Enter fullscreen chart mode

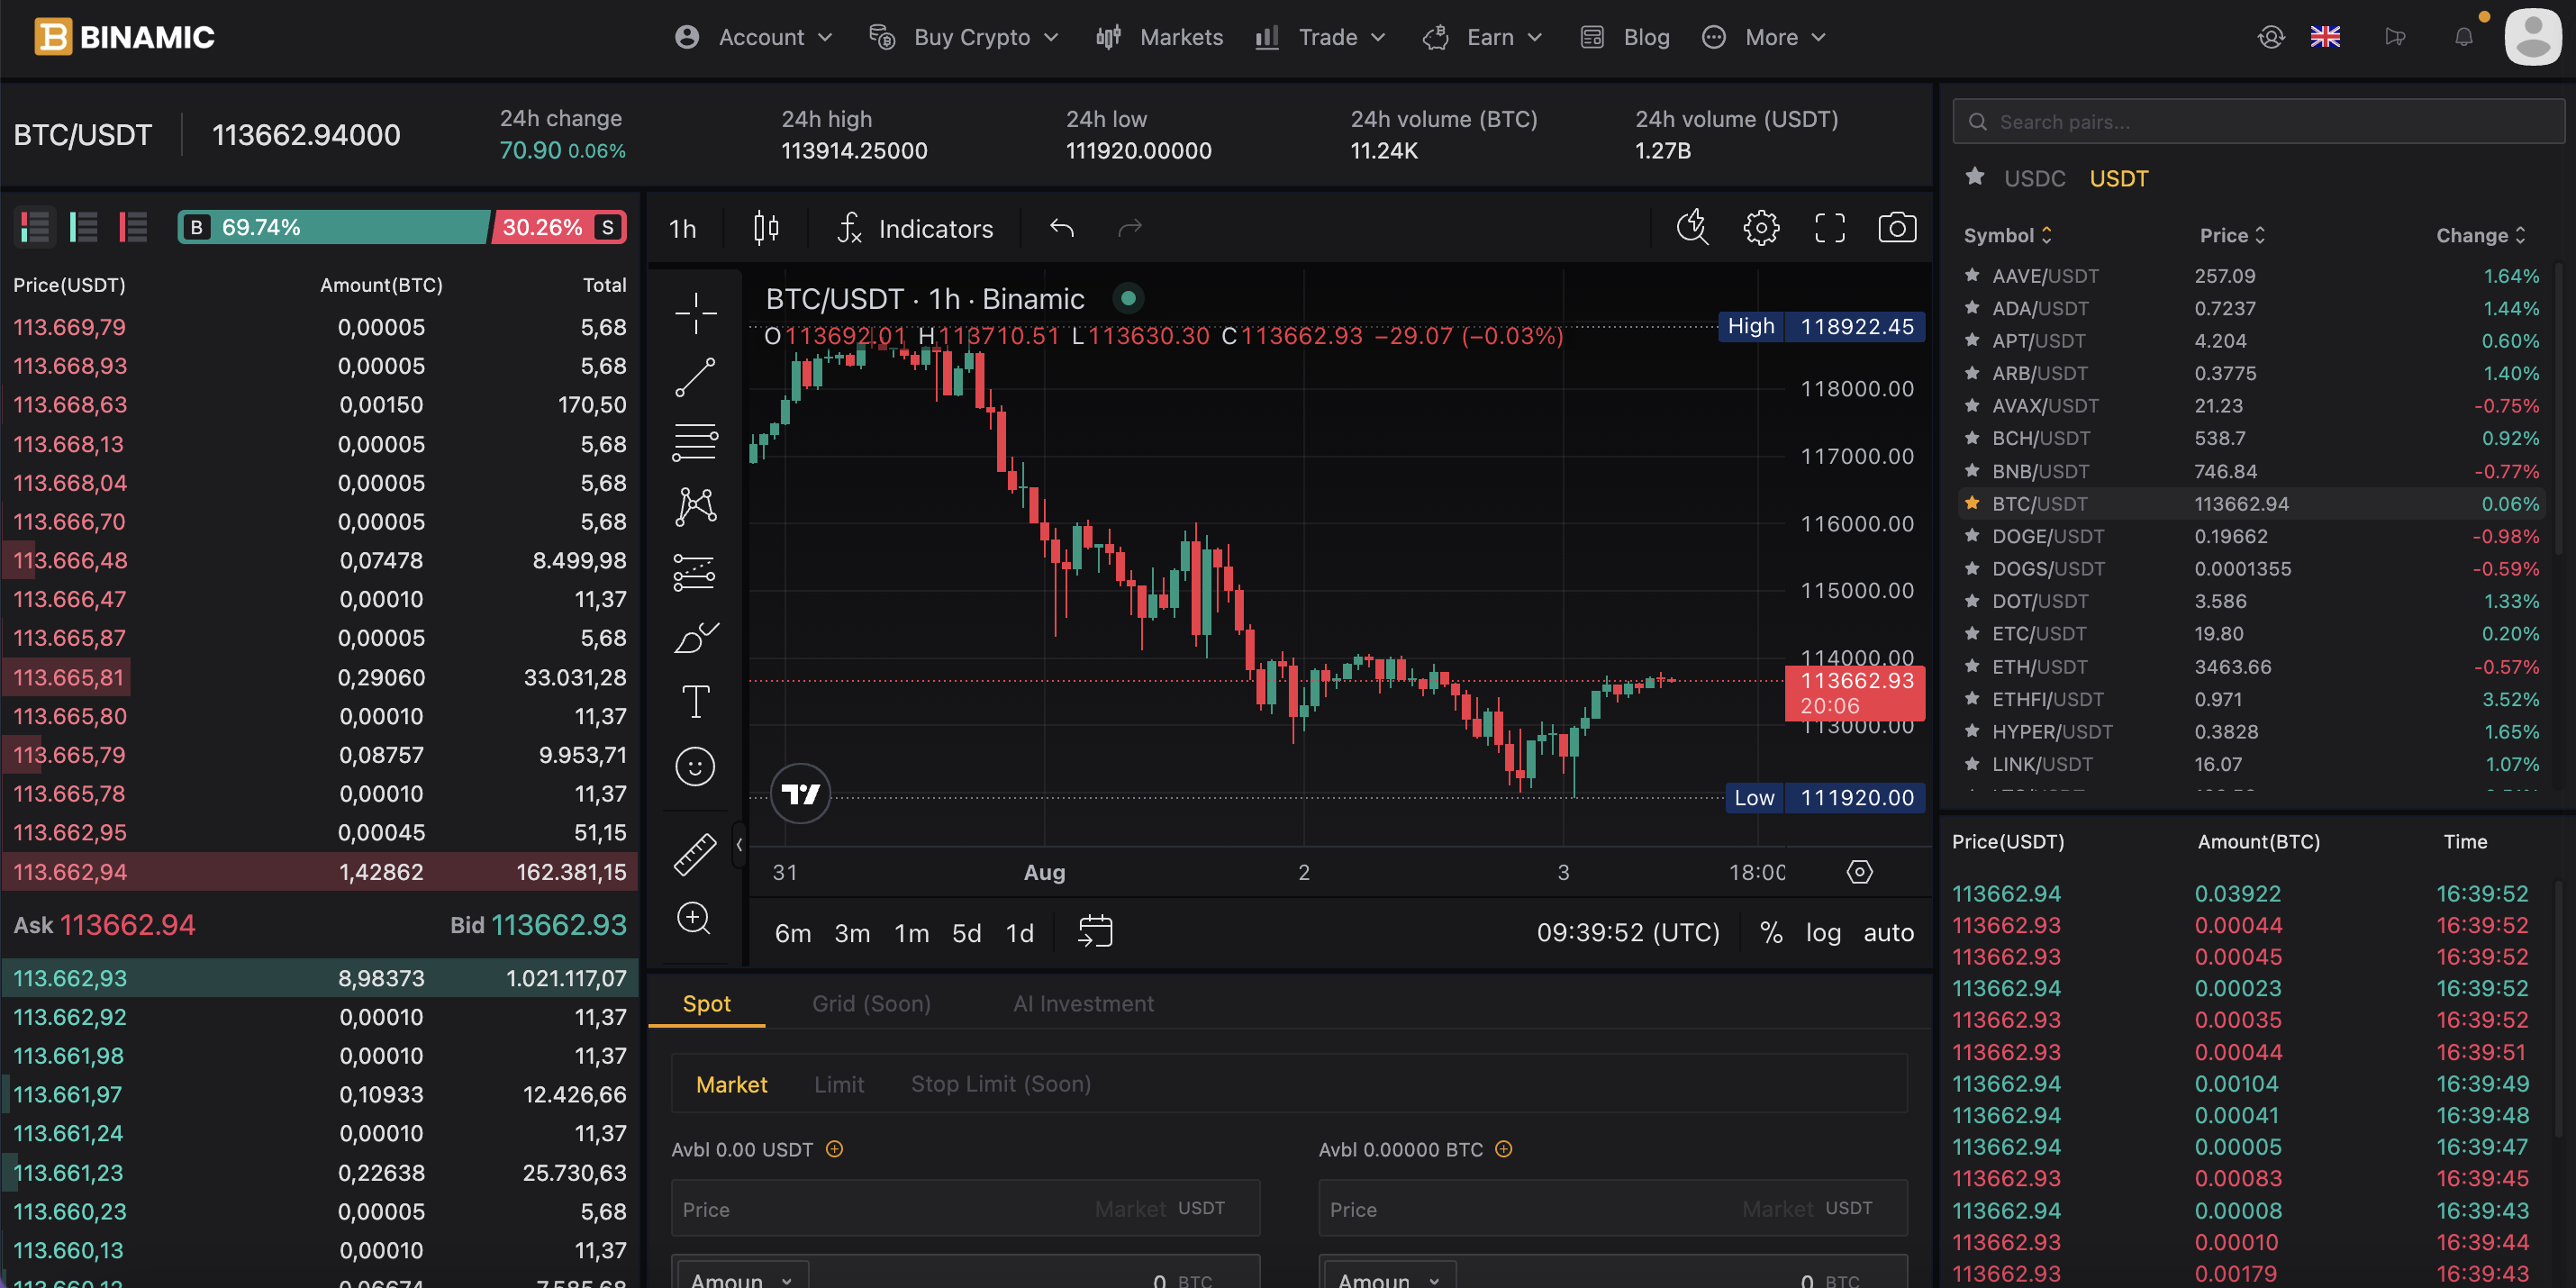coord(1829,228)
